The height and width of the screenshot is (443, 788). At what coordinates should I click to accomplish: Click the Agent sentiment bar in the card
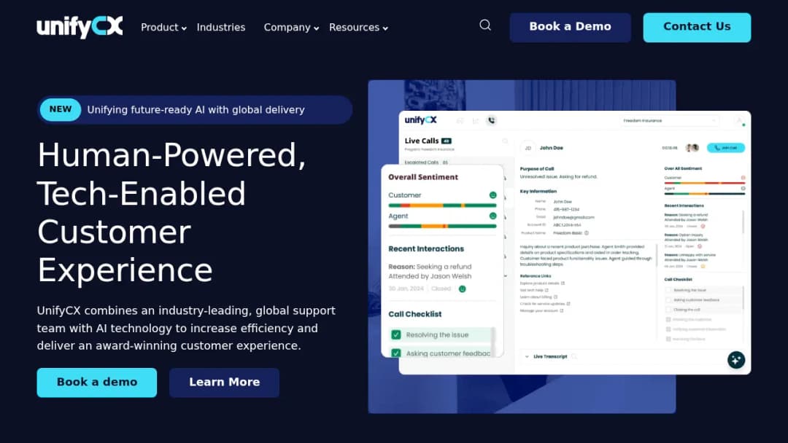(442, 227)
